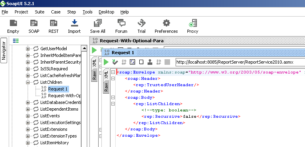The height and width of the screenshot is (147, 305).
Task: Open the Suite menu
Action: (39, 12)
